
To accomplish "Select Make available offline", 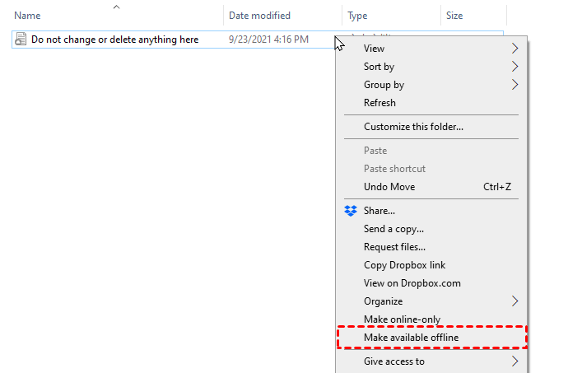I will [x=411, y=338].
